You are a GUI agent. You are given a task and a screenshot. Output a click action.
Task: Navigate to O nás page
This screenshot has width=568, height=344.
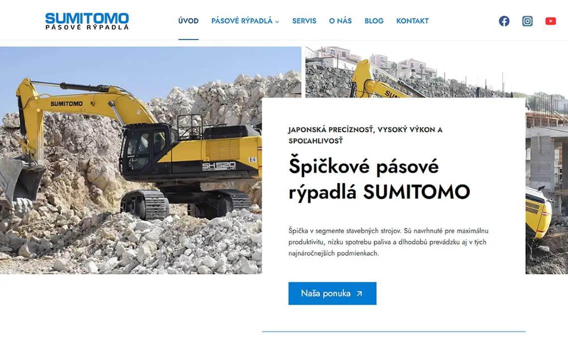click(x=340, y=21)
